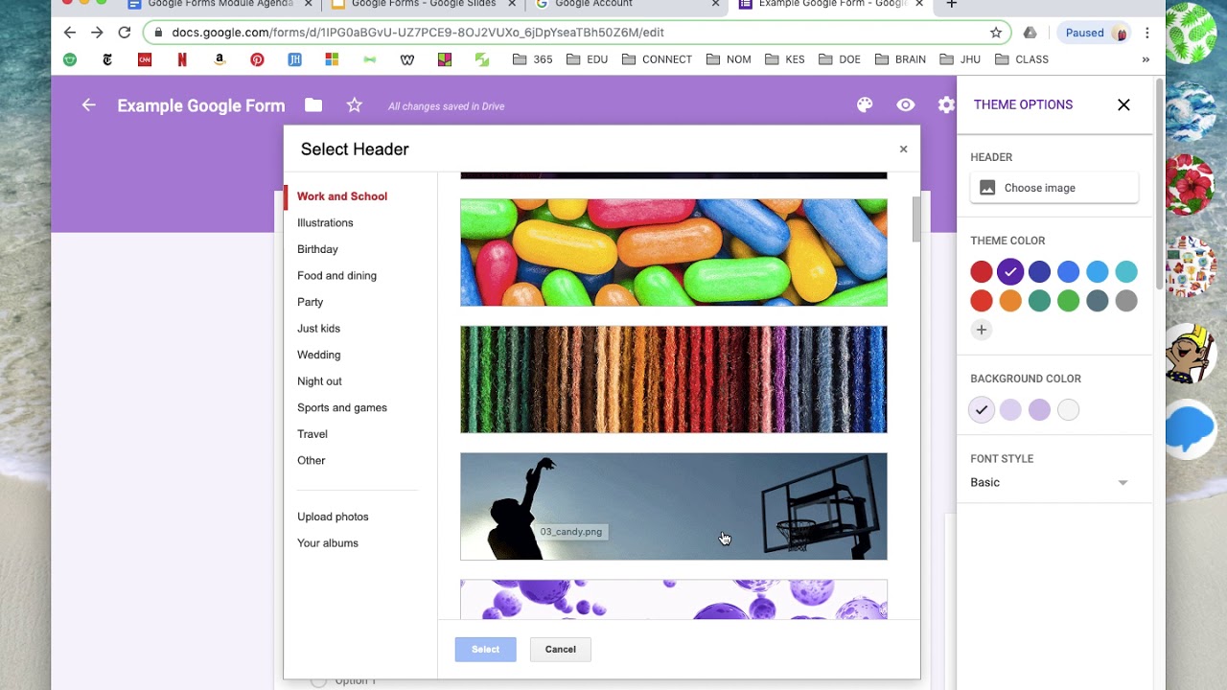Click the Choose image header button

pyautogui.click(x=1053, y=188)
